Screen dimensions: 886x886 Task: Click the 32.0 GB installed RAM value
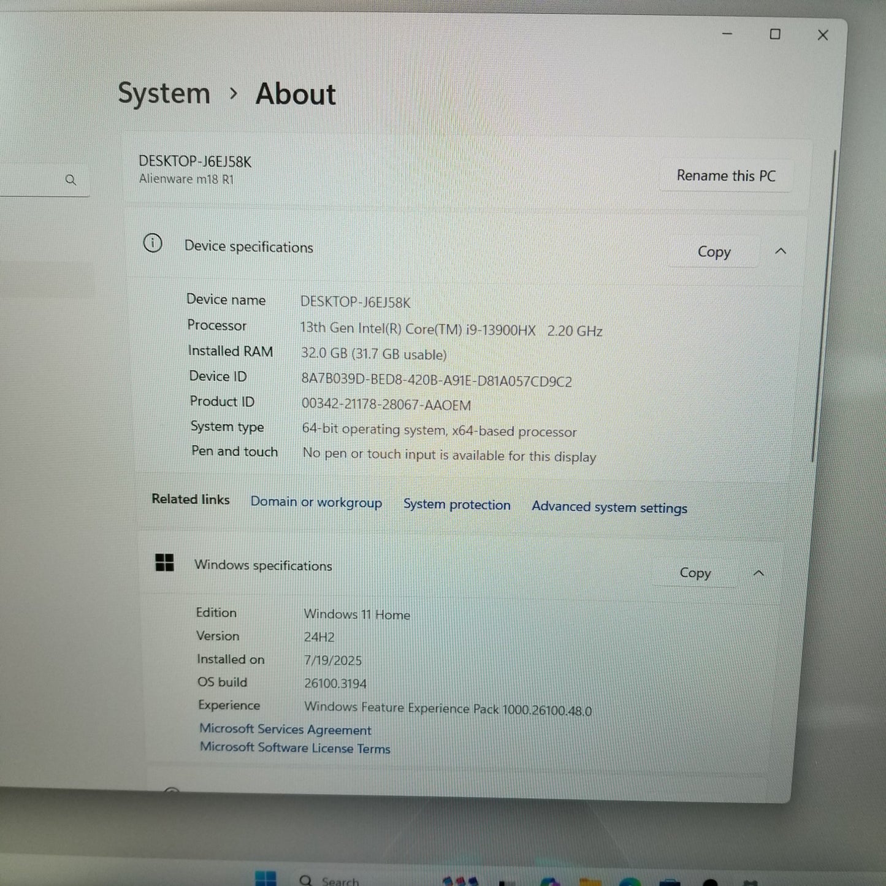[x=373, y=354]
